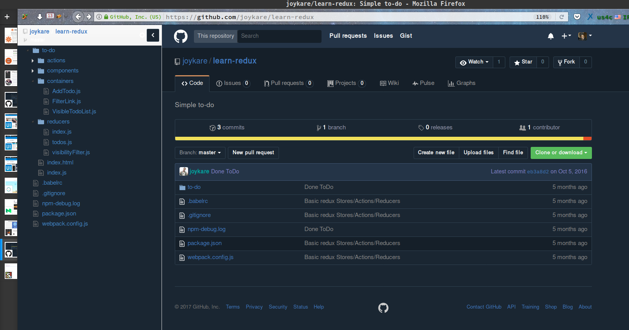Open index.html in the sidebar tree
The image size is (629, 330).
tap(60, 162)
